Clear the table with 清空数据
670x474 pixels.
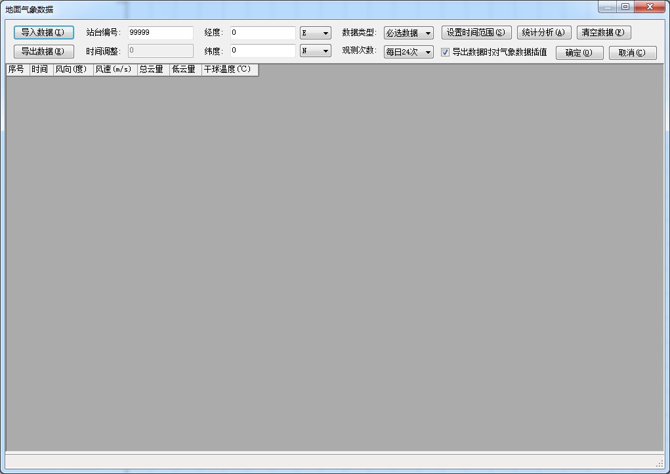pos(603,33)
